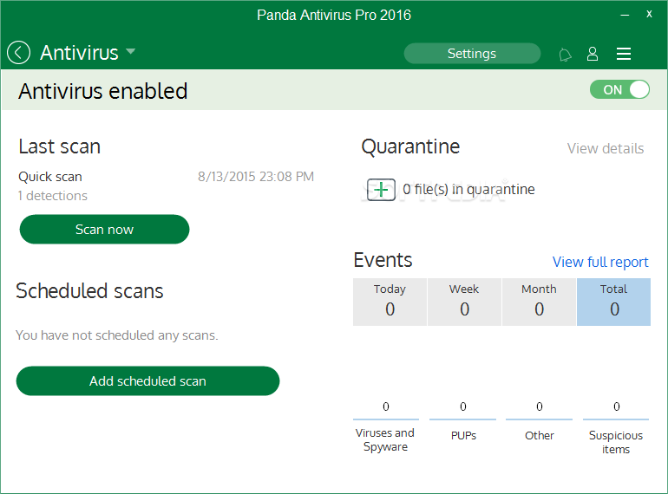Select the Month events tab
The width and height of the screenshot is (668, 494).
pyautogui.click(x=539, y=302)
